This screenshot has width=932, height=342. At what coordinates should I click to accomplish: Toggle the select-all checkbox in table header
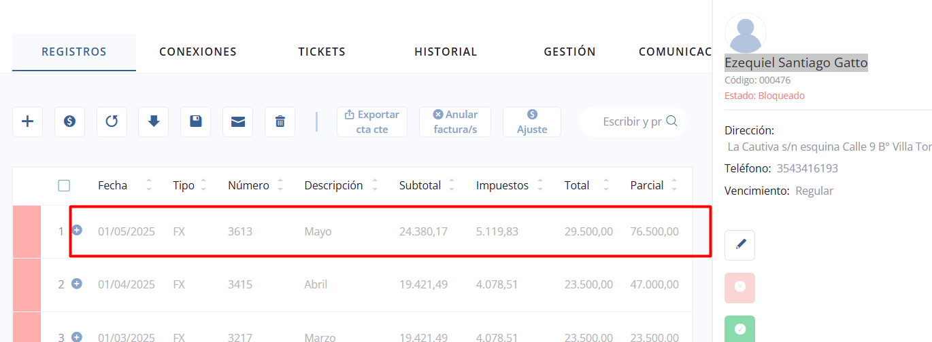click(64, 185)
